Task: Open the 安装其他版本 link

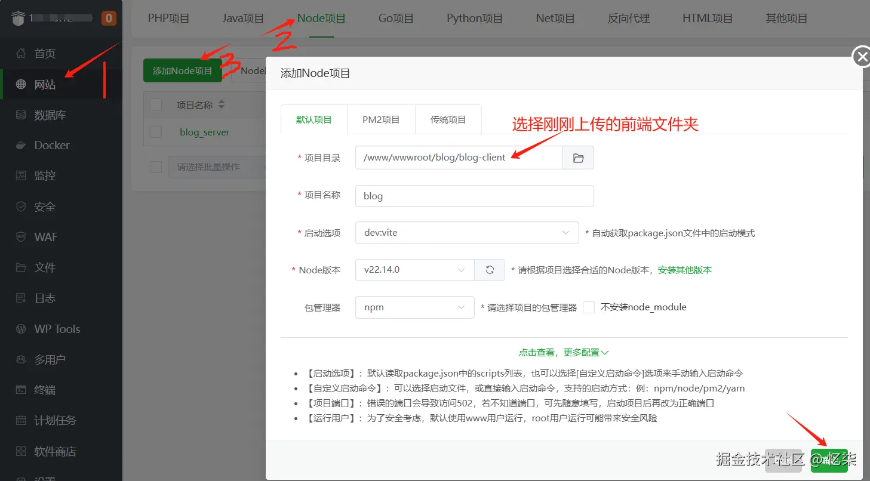Action: (x=685, y=270)
